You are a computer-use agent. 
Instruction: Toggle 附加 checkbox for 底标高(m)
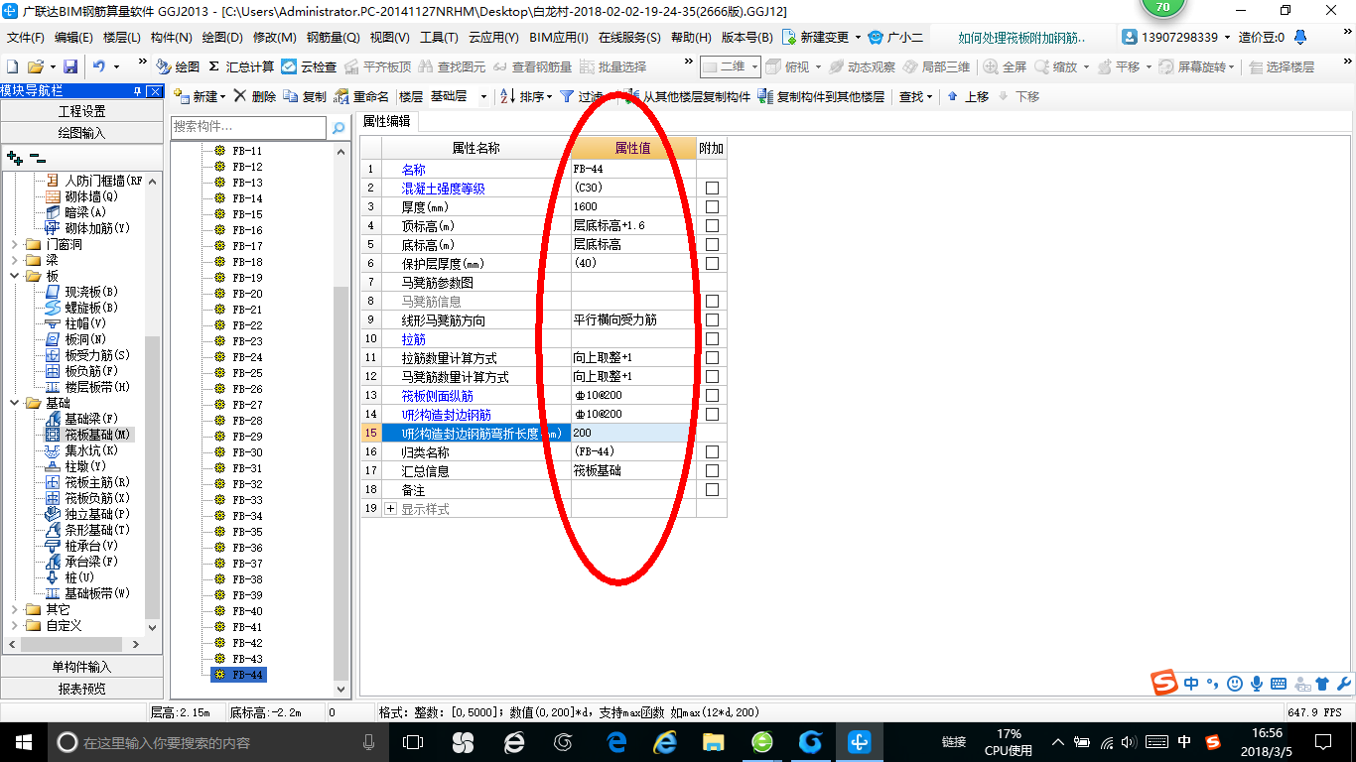pos(712,245)
